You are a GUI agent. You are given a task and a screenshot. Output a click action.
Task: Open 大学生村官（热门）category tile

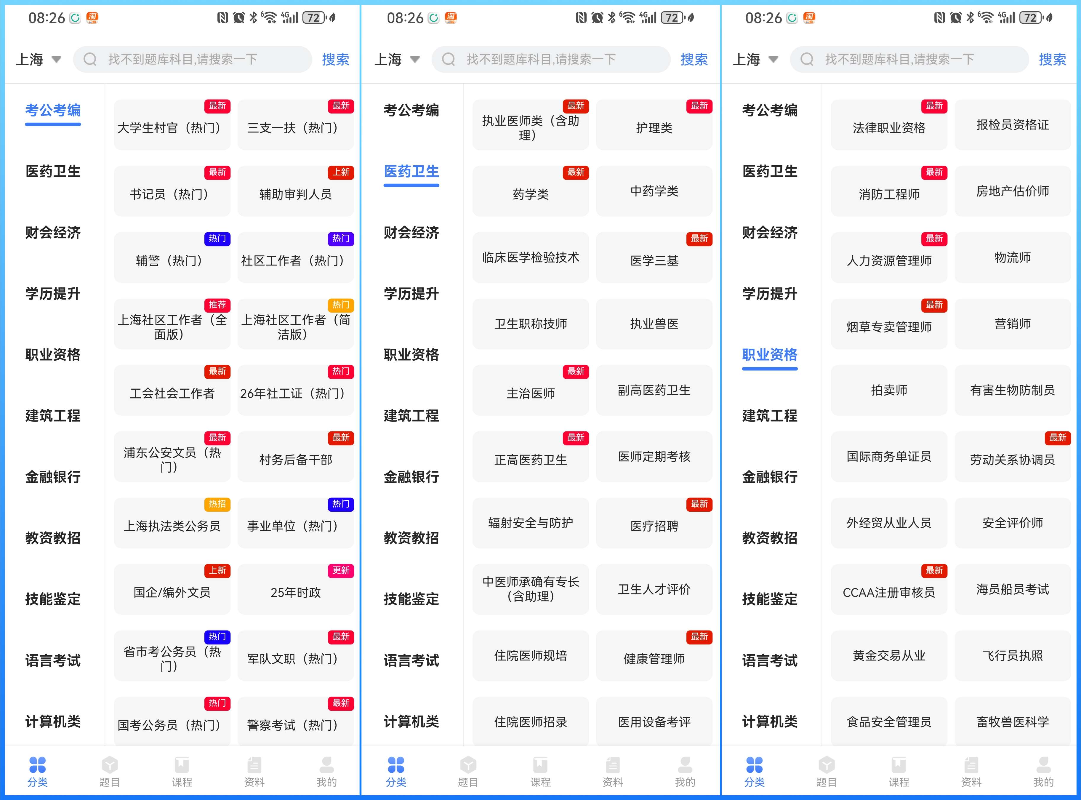pyautogui.click(x=172, y=125)
